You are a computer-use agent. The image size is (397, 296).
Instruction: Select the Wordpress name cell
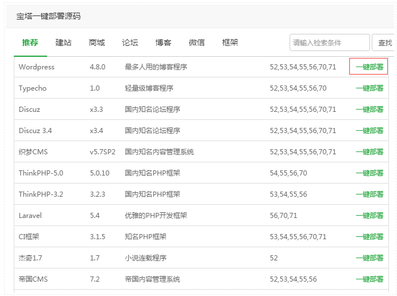36,67
